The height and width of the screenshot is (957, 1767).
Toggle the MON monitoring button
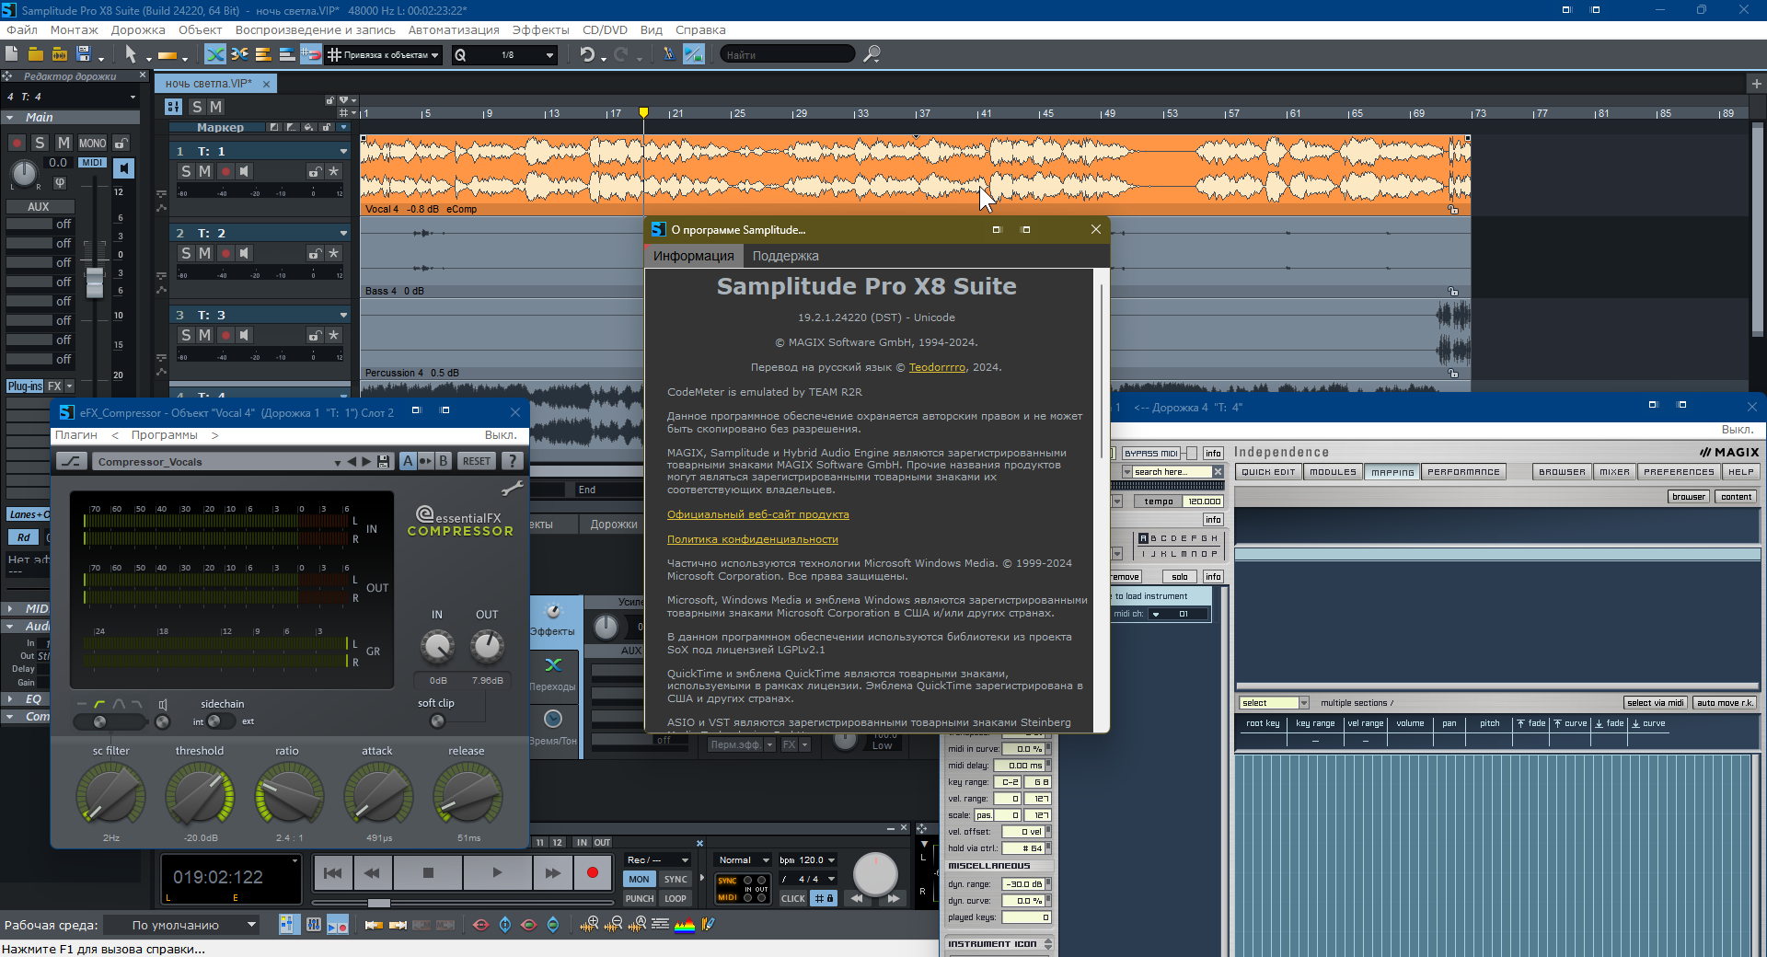(639, 879)
